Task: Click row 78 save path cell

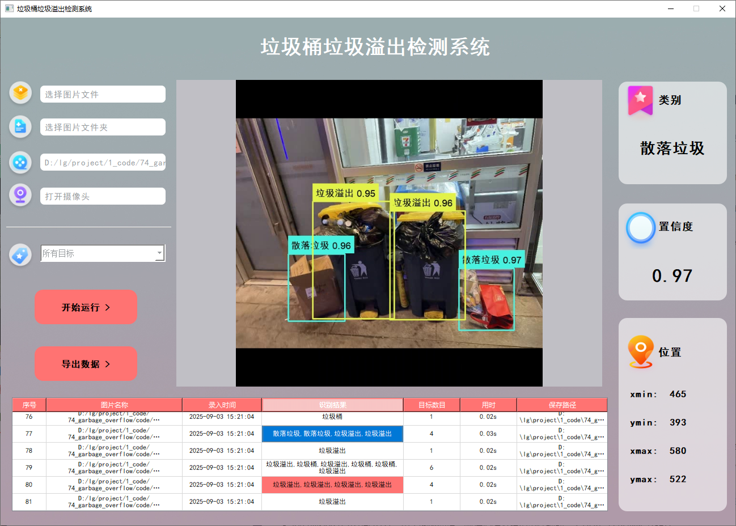Action: (x=562, y=451)
